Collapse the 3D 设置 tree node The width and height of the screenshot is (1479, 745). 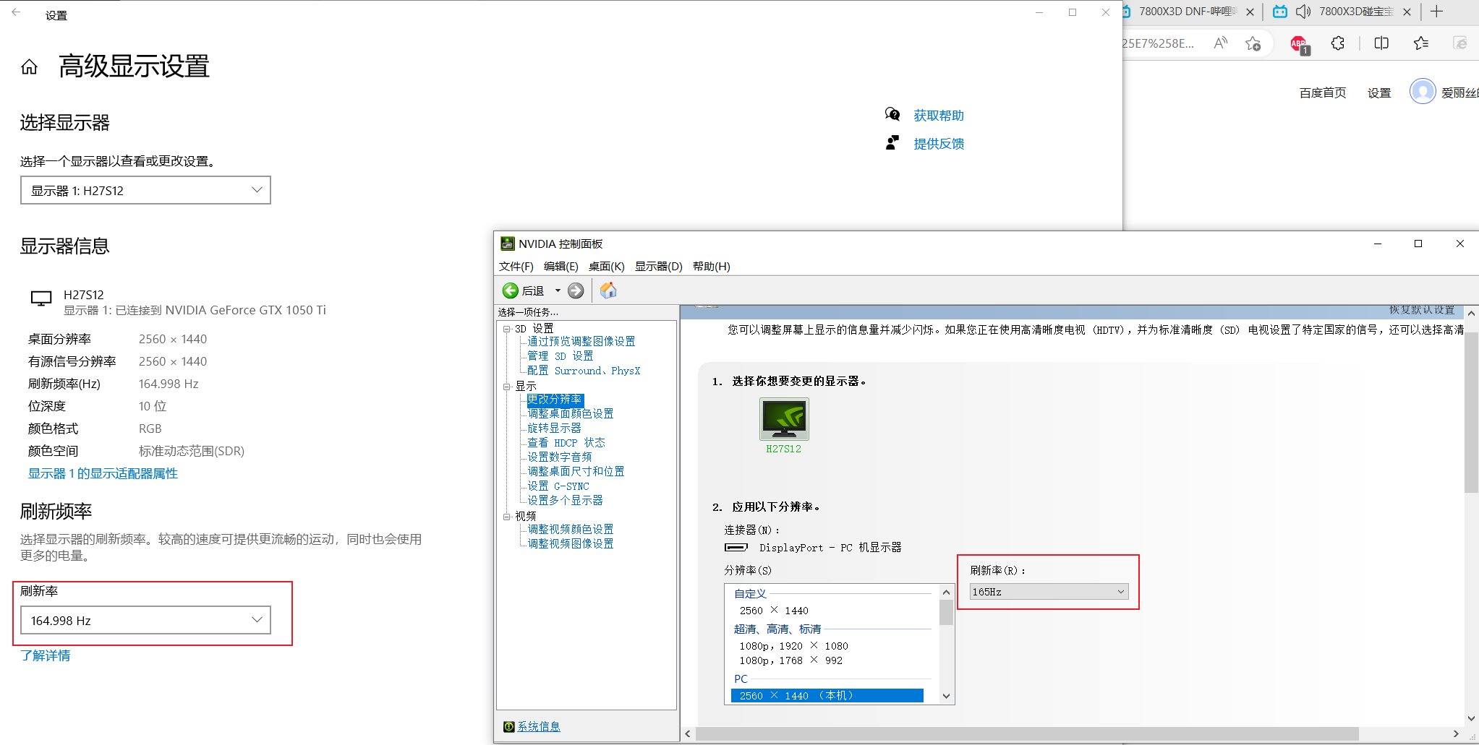(x=507, y=329)
